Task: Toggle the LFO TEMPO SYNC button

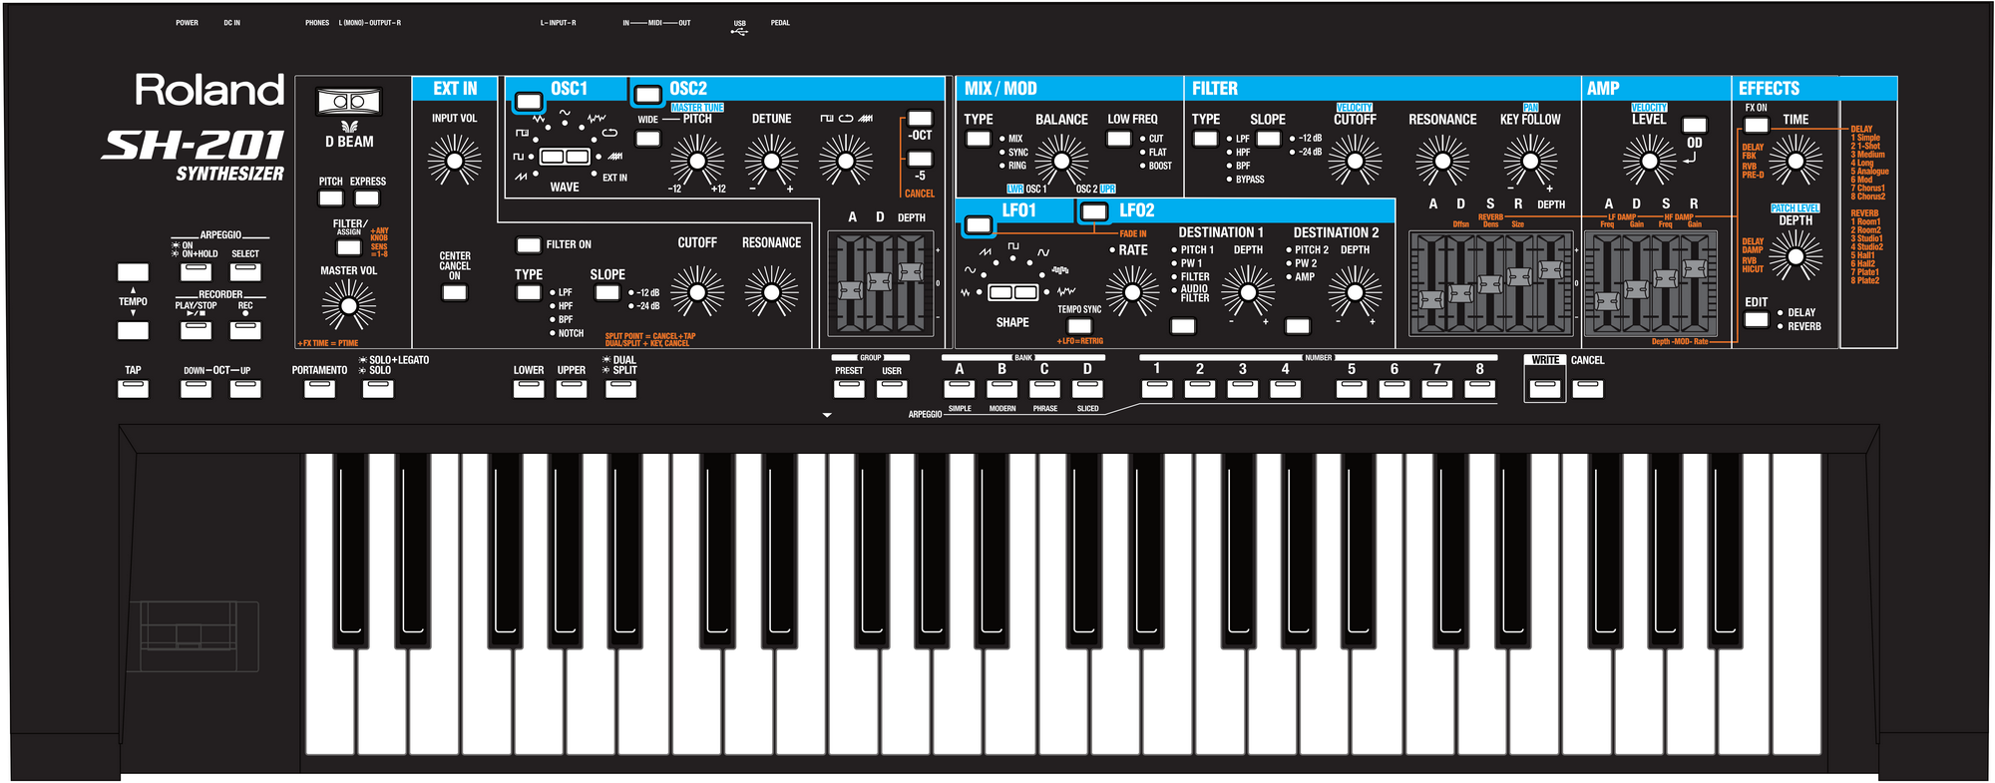Action: pos(1079,325)
